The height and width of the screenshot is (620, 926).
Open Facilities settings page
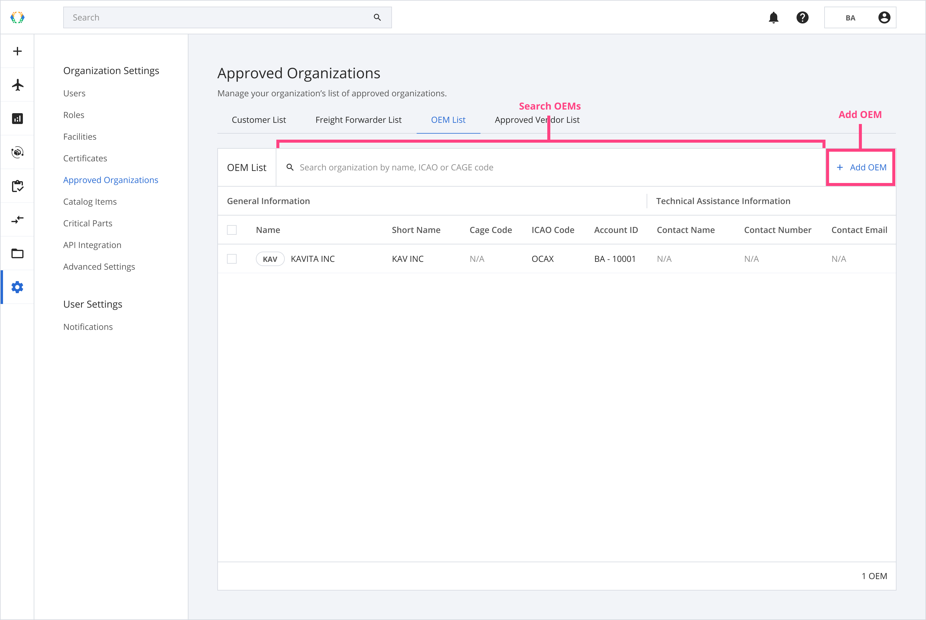[x=79, y=137]
